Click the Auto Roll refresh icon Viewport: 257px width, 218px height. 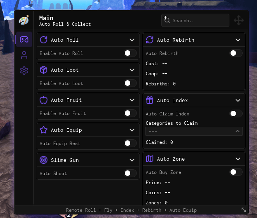[44, 40]
